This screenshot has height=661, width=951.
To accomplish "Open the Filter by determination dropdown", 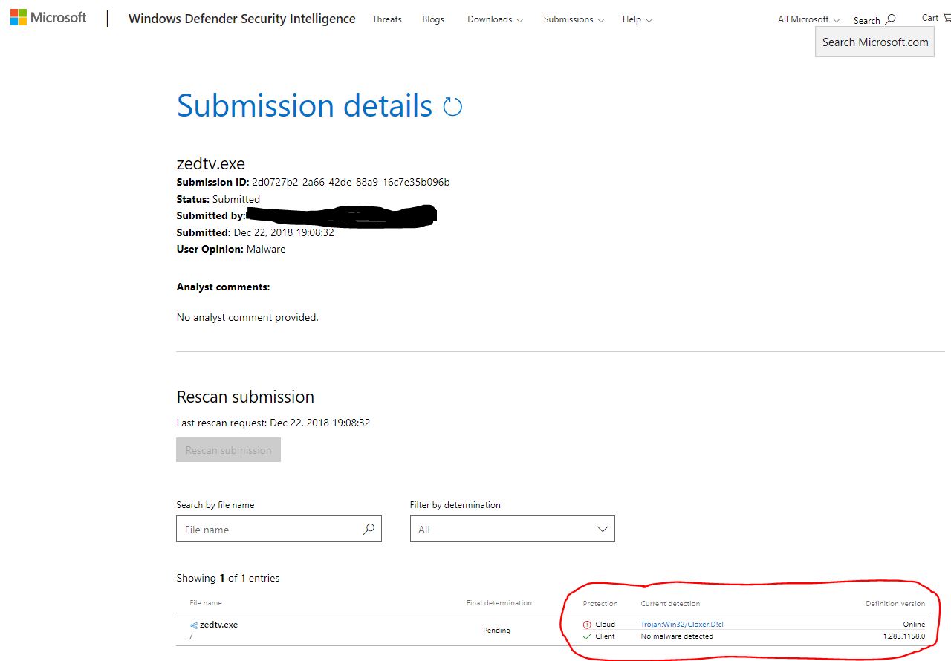I will coord(513,529).
